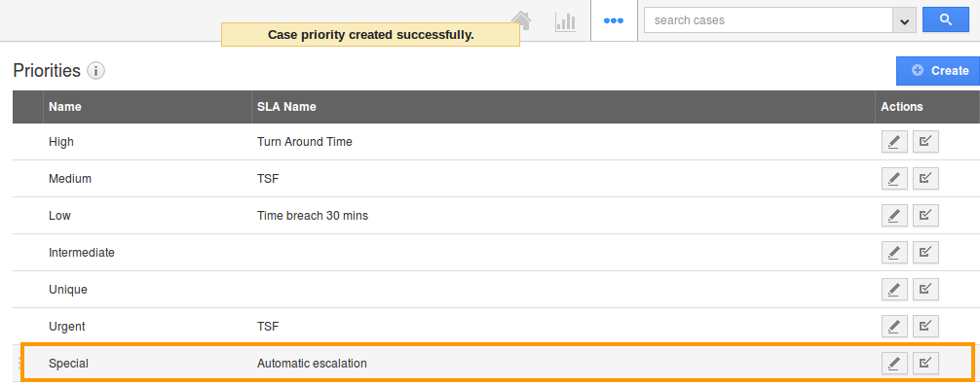Edit the High priority with pencil icon

click(x=893, y=142)
